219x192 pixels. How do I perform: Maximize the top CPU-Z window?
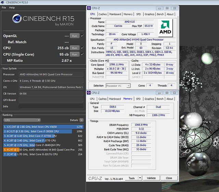(167, 8)
